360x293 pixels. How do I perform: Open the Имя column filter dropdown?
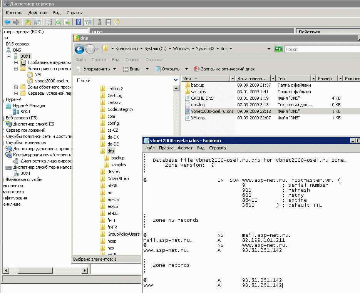tap(233, 79)
